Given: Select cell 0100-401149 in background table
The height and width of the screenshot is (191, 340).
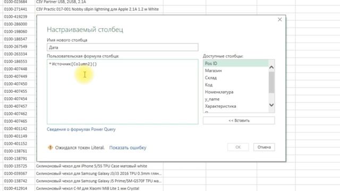Looking at the screenshot, I should [x=19, y=136].
